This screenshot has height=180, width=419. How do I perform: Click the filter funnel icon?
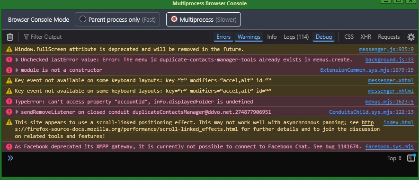[26, 37]
